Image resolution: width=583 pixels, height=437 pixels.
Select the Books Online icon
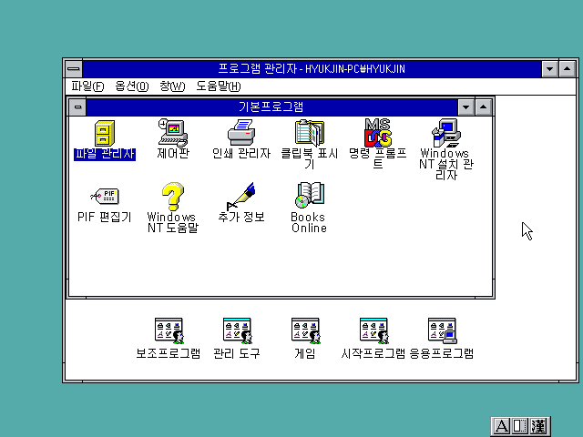[310, 196]
